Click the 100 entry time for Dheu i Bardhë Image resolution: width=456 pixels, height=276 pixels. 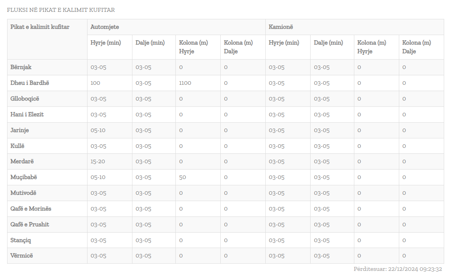[x=95, y=83]
